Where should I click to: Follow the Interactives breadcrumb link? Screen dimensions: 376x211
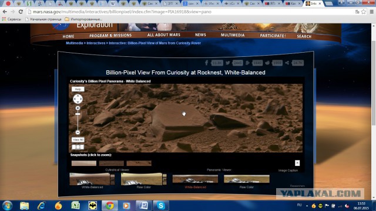[96, 43]
